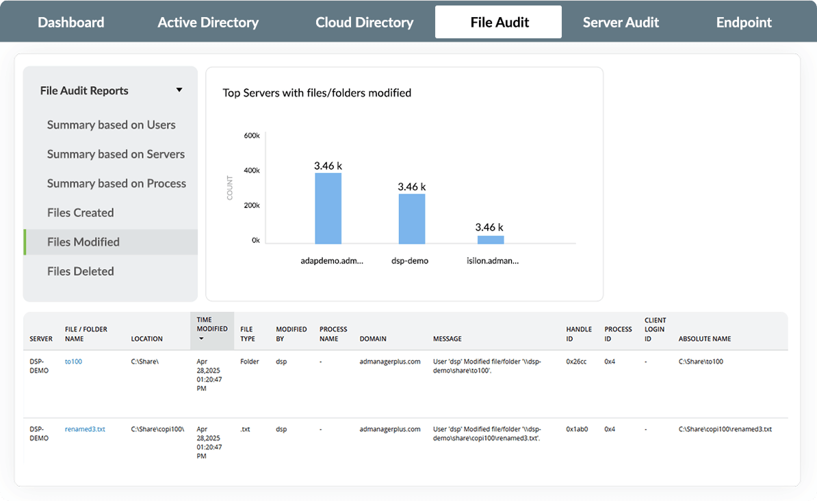This screenshot has width=817, height=501.
Task: Select the Files Created report
Action: coord(80,212)
